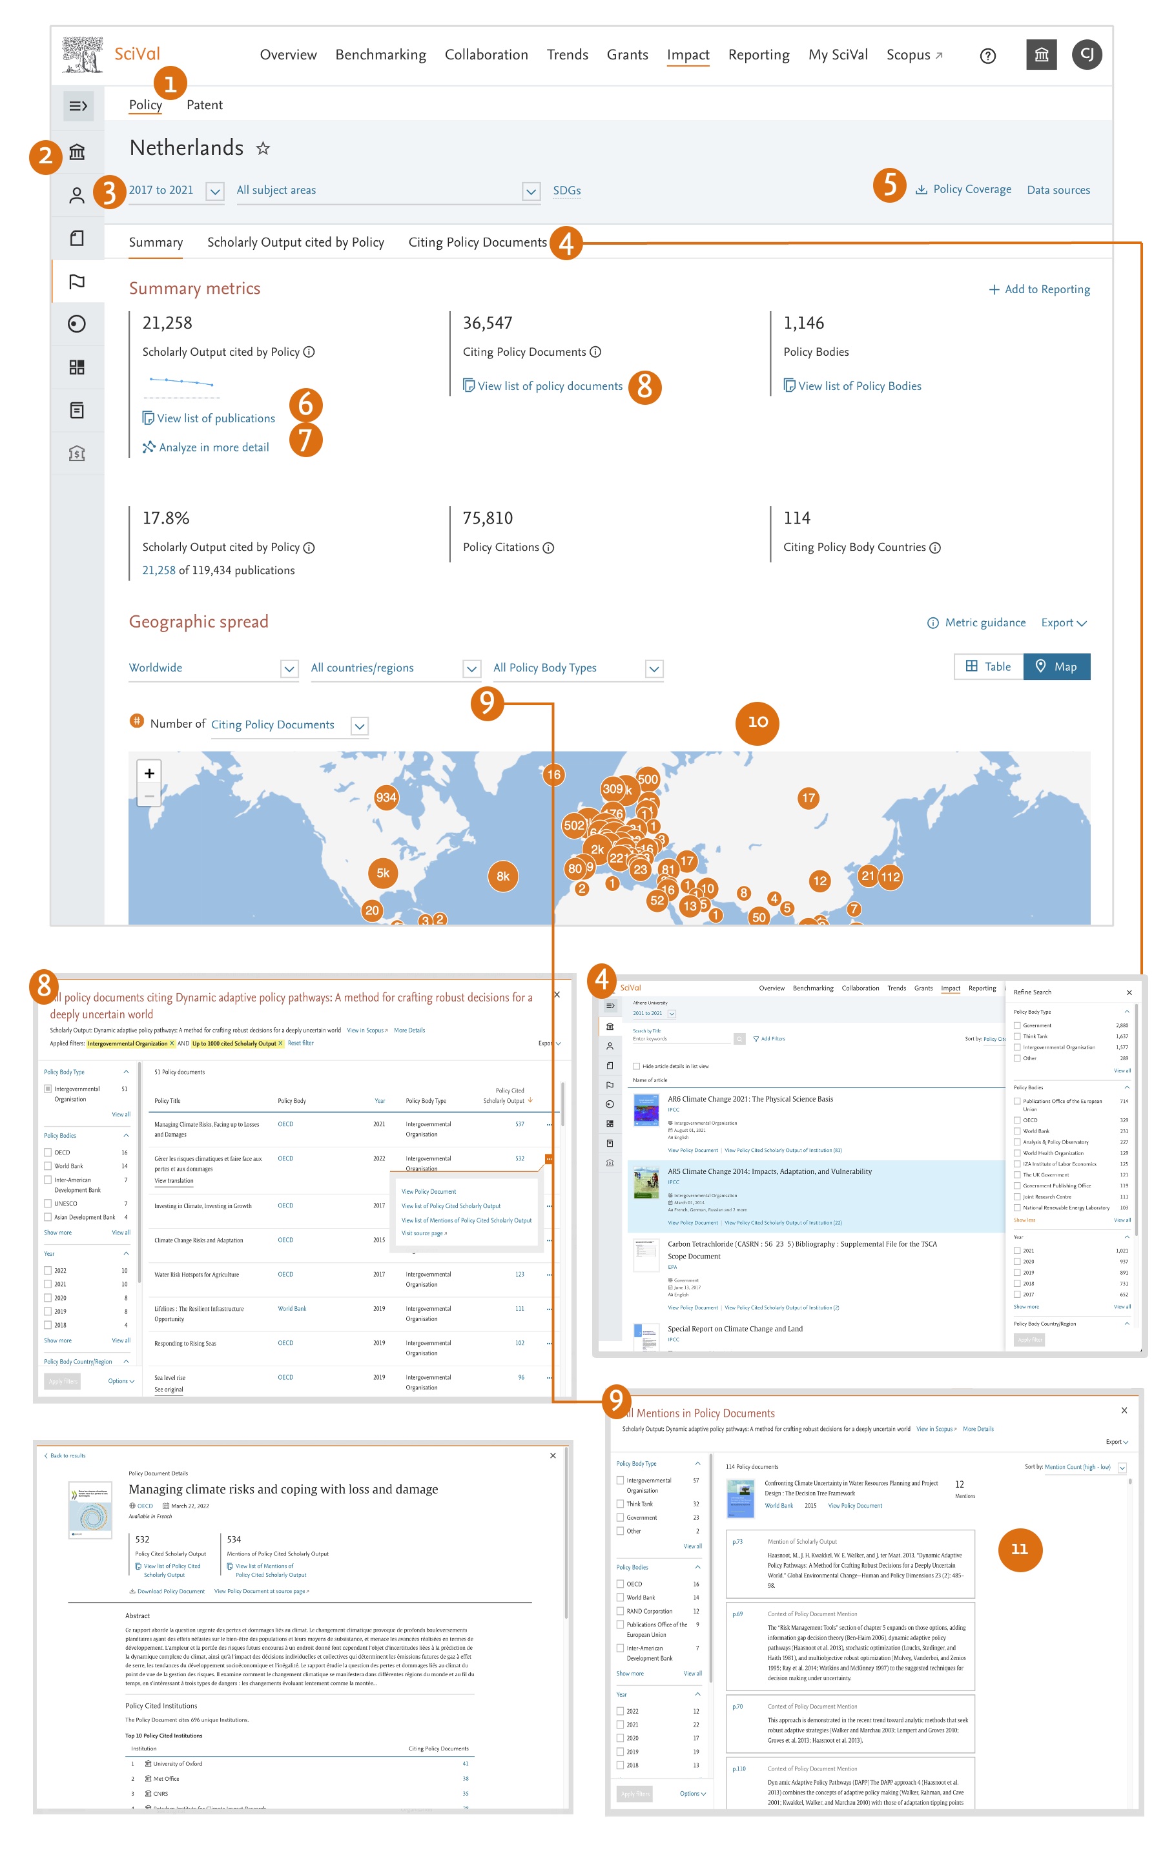Open the Number of Citing Policy Documents dropdown
Screen dimensions: 1174x1857
pyautogui.click(x=289, y=725)
